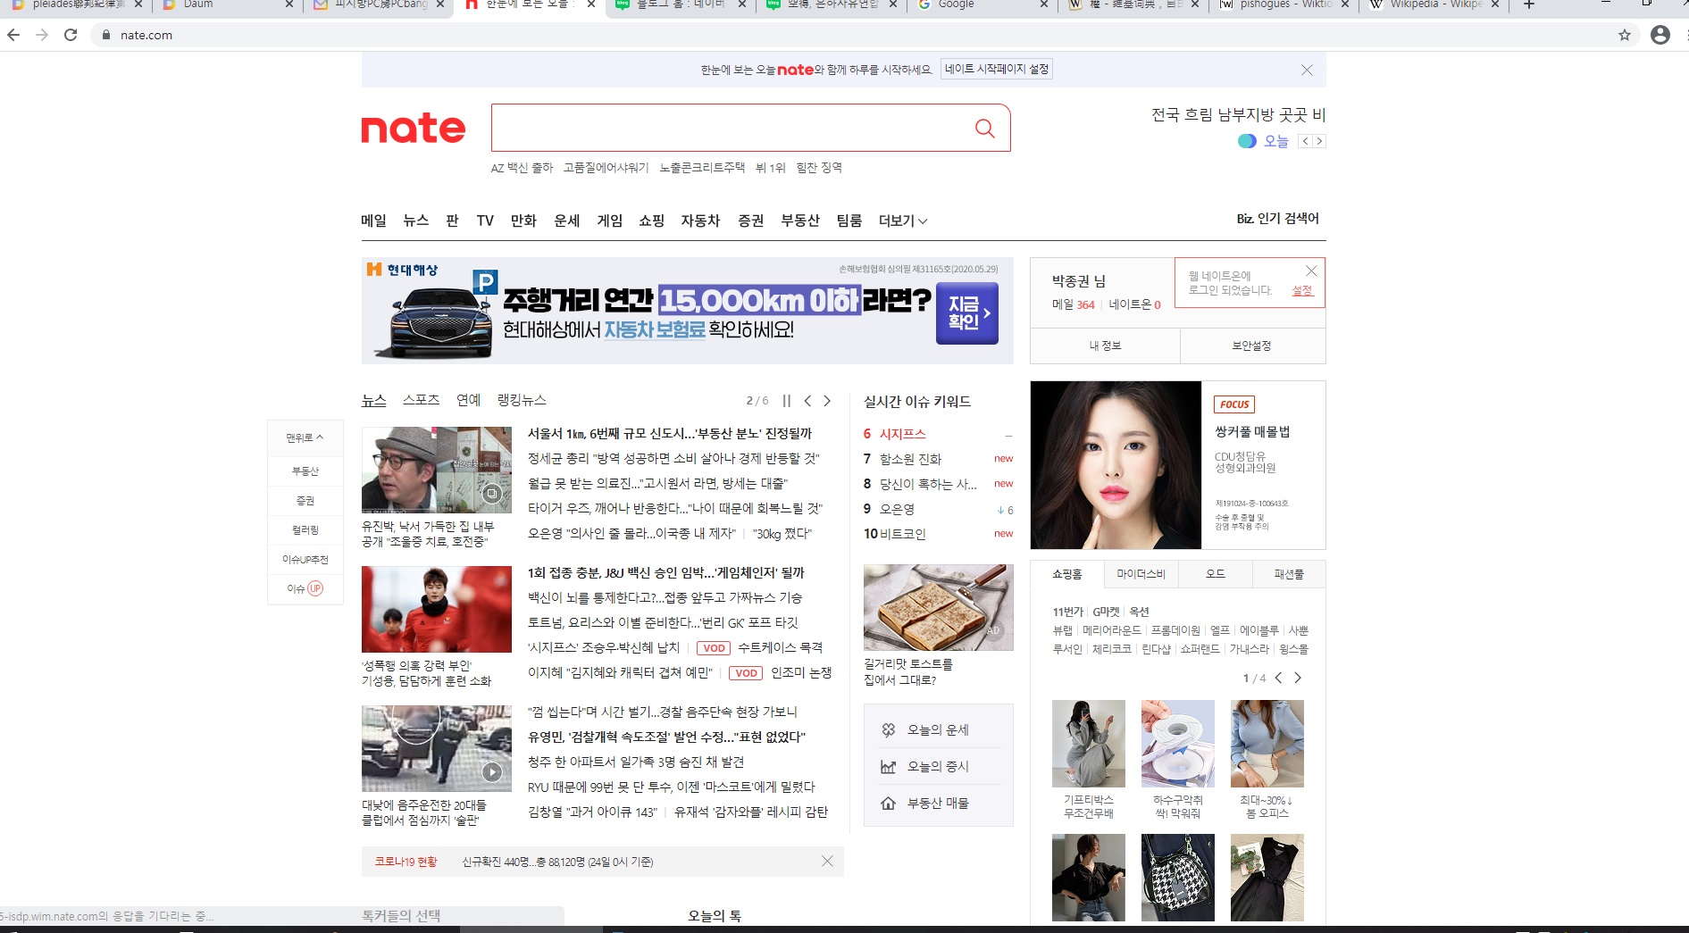Open the 만화 menu item
1689x933 pixels.
pyautogui.click(x=523, y=221)
